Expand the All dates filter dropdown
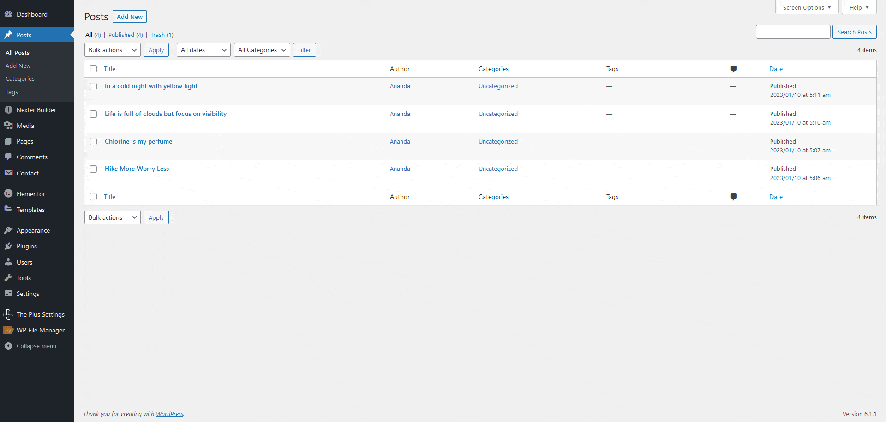Viewport: 886px width, 422px height. point(203,50)
